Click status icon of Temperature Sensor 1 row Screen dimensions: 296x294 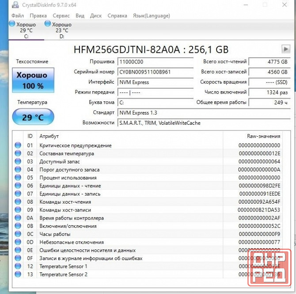tap(18, 266)
